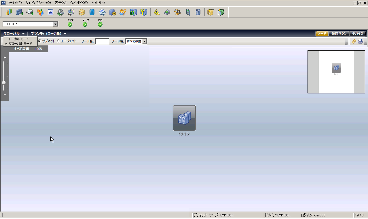Open Backup Manager icon (server with green arrow)
The width and height of the screenshot is (368, 219).
pos(19,12)
